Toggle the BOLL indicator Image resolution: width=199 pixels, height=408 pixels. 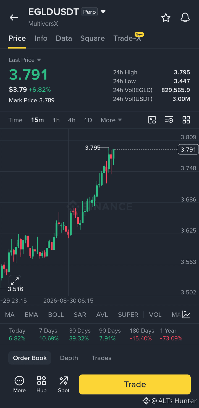[56, 315]
